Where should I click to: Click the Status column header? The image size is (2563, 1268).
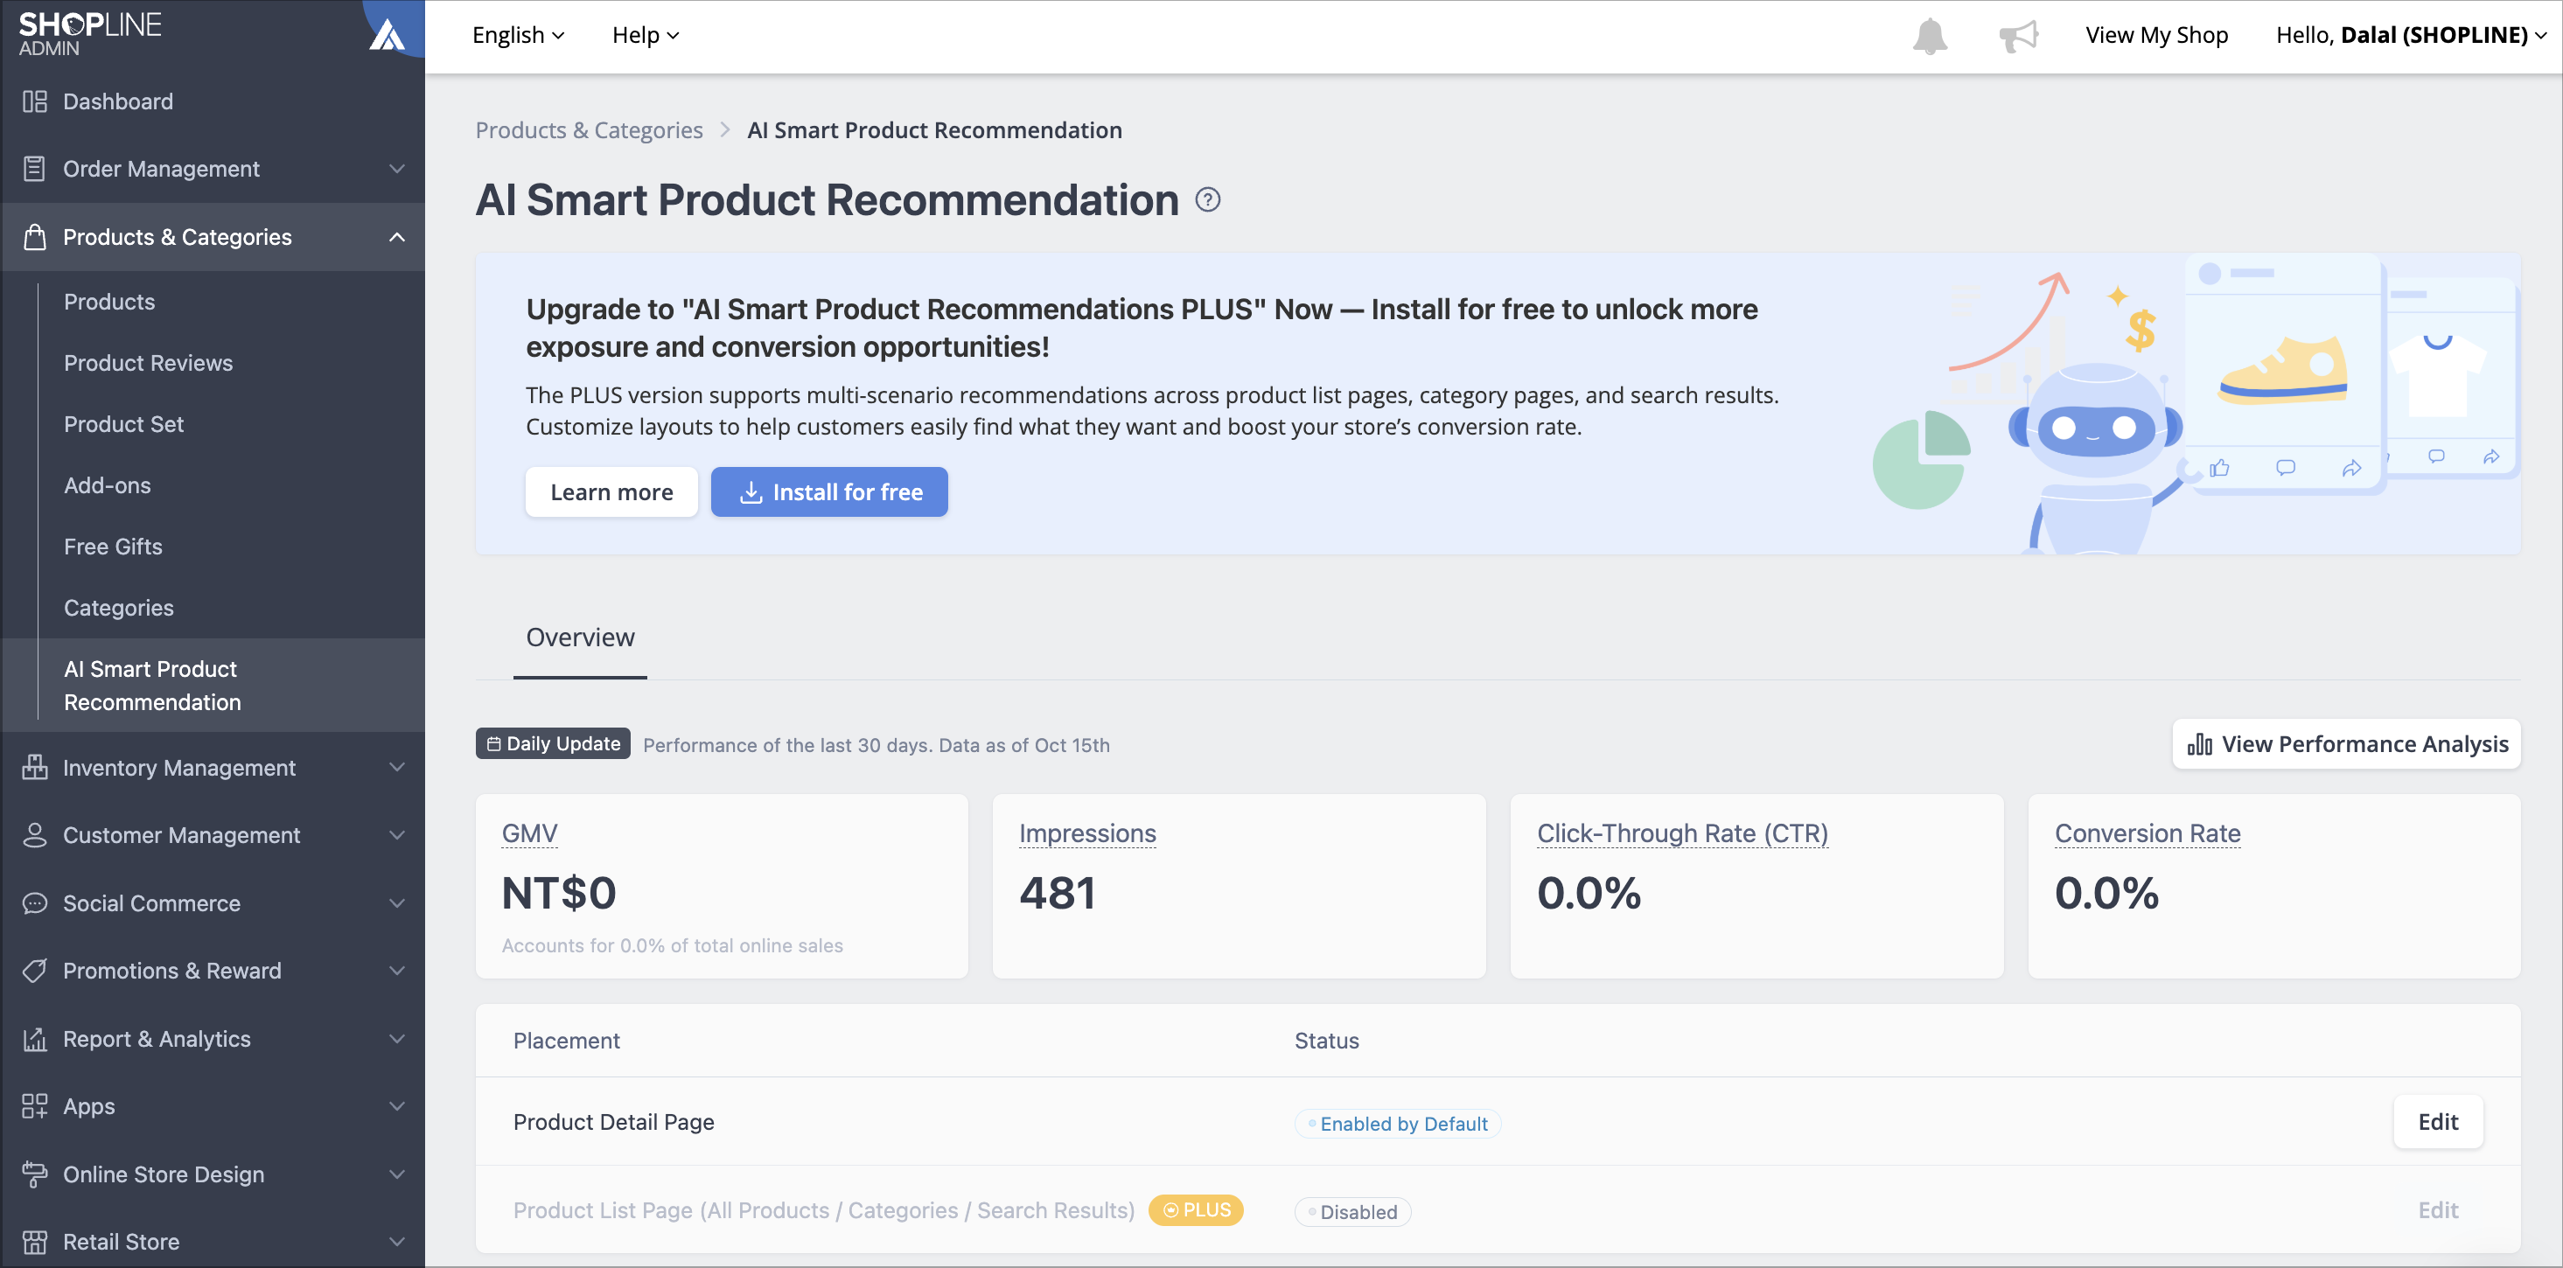coord(1326,1041)
